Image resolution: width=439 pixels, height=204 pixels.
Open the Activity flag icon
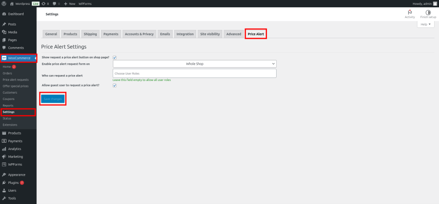[410, 13]
